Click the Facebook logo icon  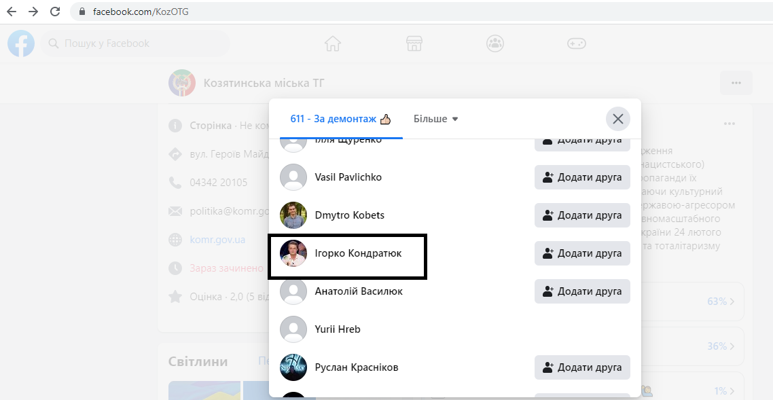point(21,43)
